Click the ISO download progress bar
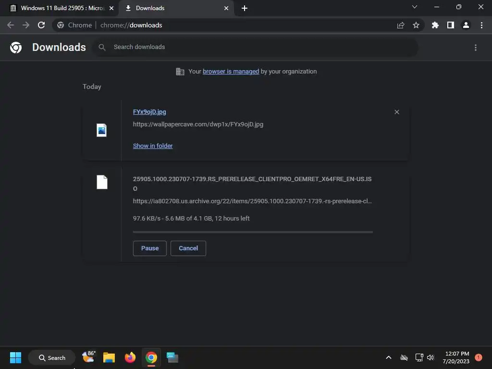The height and width of the screenshot is (369, 492). (x=253, y=232)
